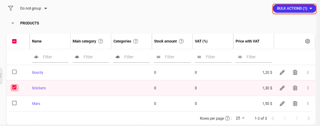
Task: Open Snickers row more-options menu
Action: [x=308, y=88]
